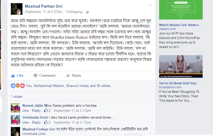View the '1 share' details

[17, 97]
